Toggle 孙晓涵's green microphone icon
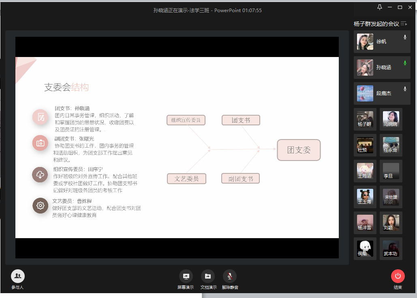 pyautogui.click(x=404, y=63)
